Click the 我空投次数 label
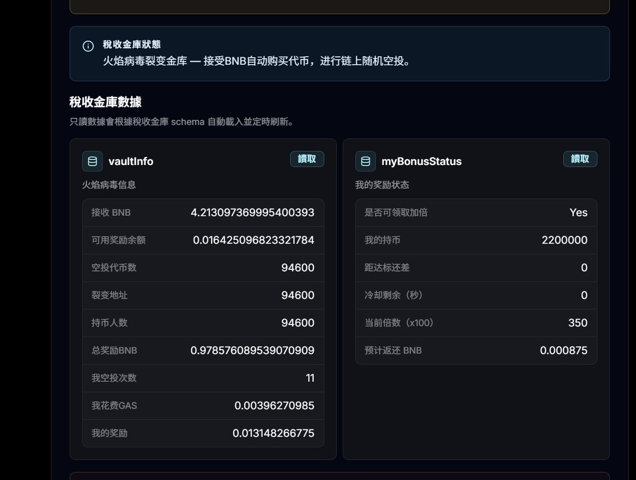The image size is (636, 480). click(x=114, y=378)
